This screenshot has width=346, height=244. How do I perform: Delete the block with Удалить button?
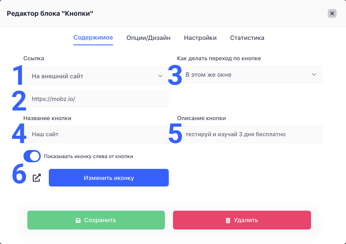[x=242, y=220]
